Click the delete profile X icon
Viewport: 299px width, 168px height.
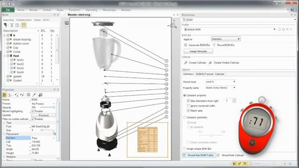pyautogui.click(x=291, y=29)
